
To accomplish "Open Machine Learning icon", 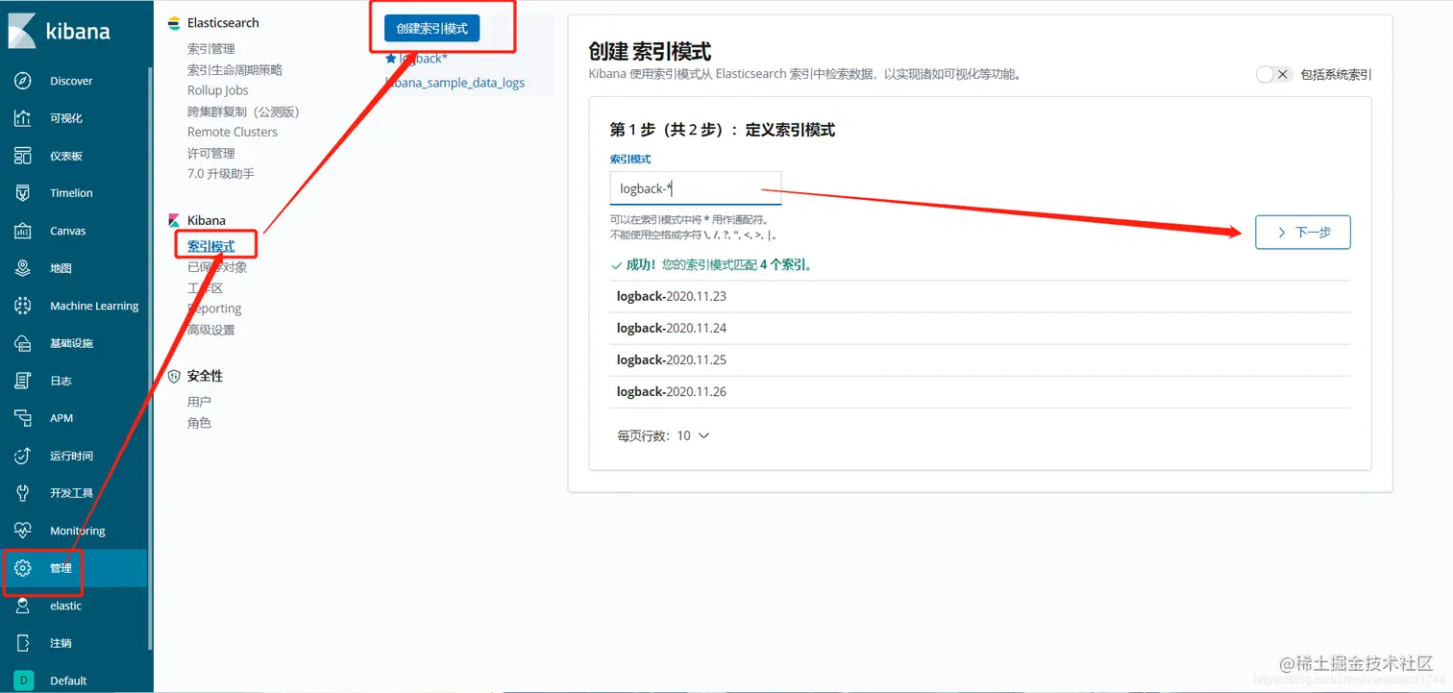I will tap(23, 306).
